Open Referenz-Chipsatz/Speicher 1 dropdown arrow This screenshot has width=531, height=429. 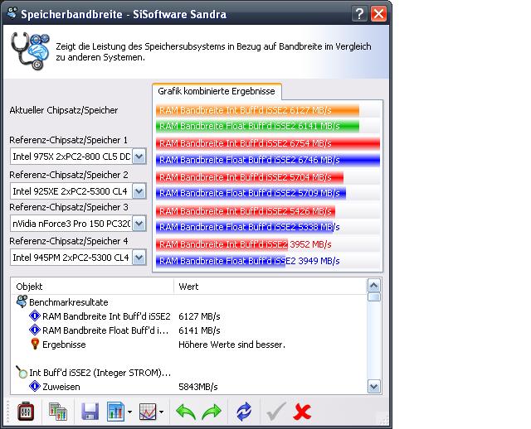pyautogui.click(x=139, y=157)
